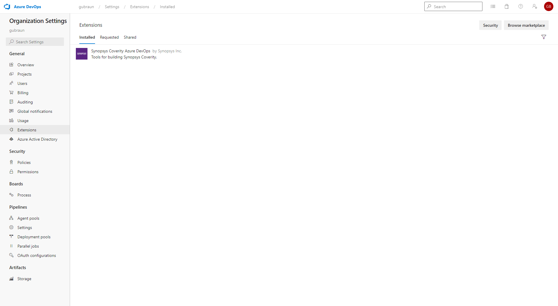This screenshot has width=558, height=306.
Task: Click the Security button
Action: point(490,25)
